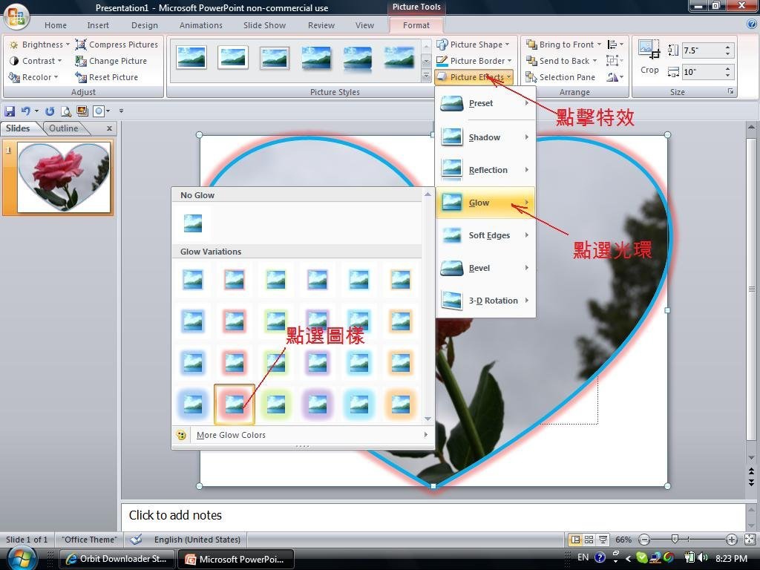Open More Glow Colors option
The height and width of the screenshot is (570, 760).
click(x=303, y=435)
